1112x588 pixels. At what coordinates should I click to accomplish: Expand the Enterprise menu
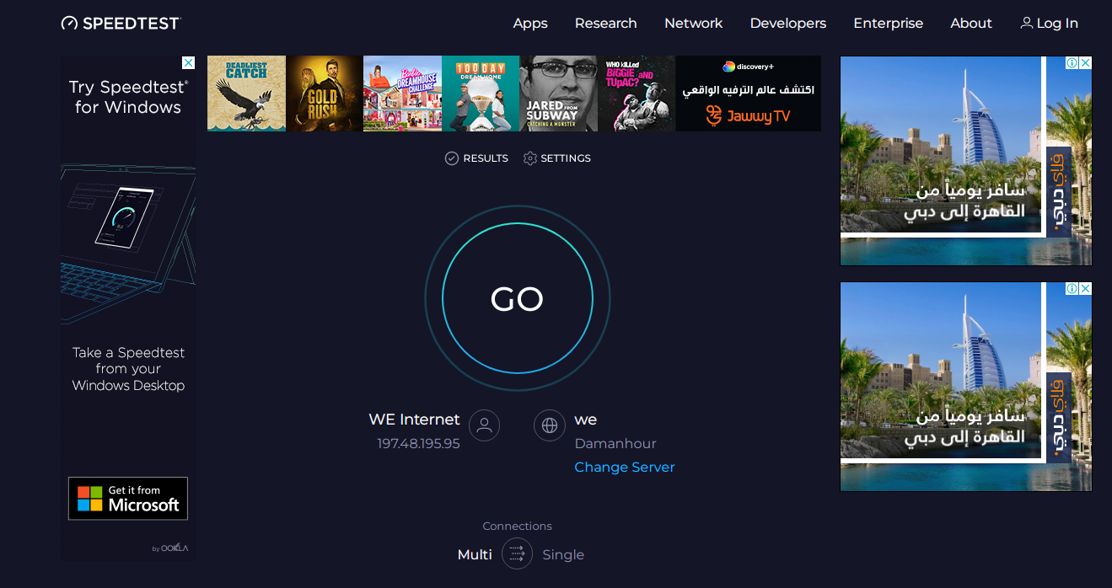click(x=888, y=24)
